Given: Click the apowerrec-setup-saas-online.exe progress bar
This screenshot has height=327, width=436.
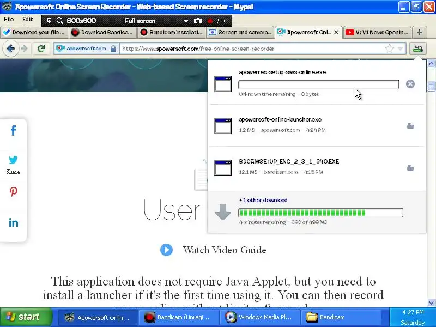Looking at the screenshot, I should [x=318, y=85].
